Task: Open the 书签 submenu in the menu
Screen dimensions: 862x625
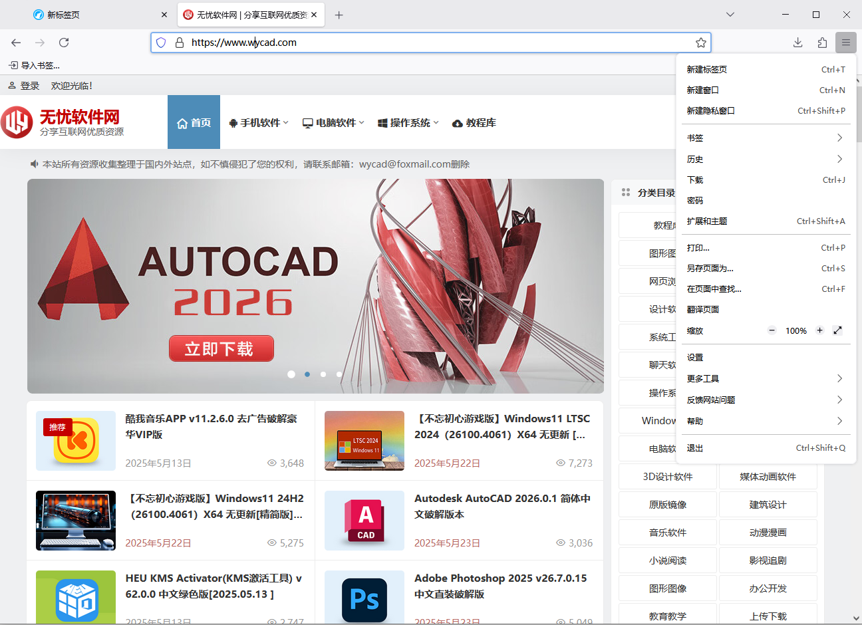Action: (x=694, y=138)
